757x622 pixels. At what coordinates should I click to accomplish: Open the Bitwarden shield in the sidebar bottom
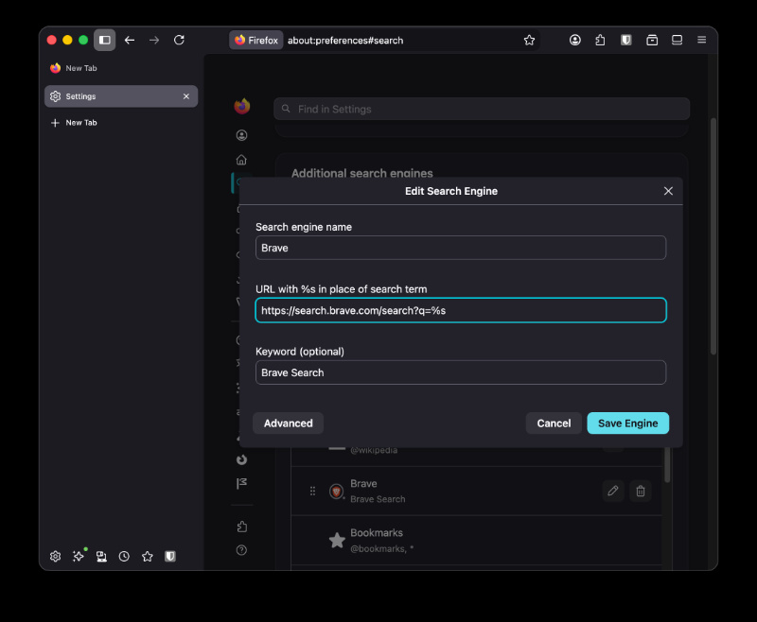tap(170, 557)
